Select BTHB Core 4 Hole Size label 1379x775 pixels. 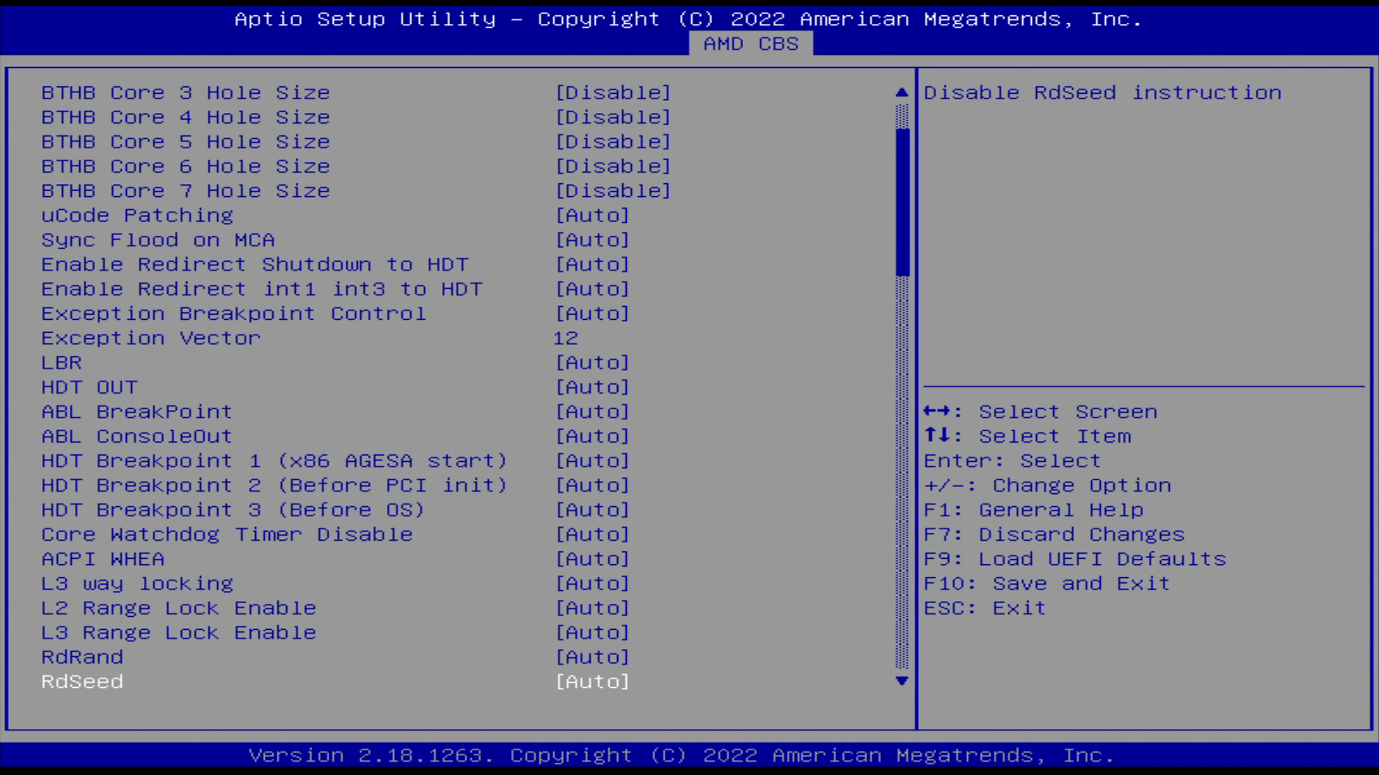186,117
